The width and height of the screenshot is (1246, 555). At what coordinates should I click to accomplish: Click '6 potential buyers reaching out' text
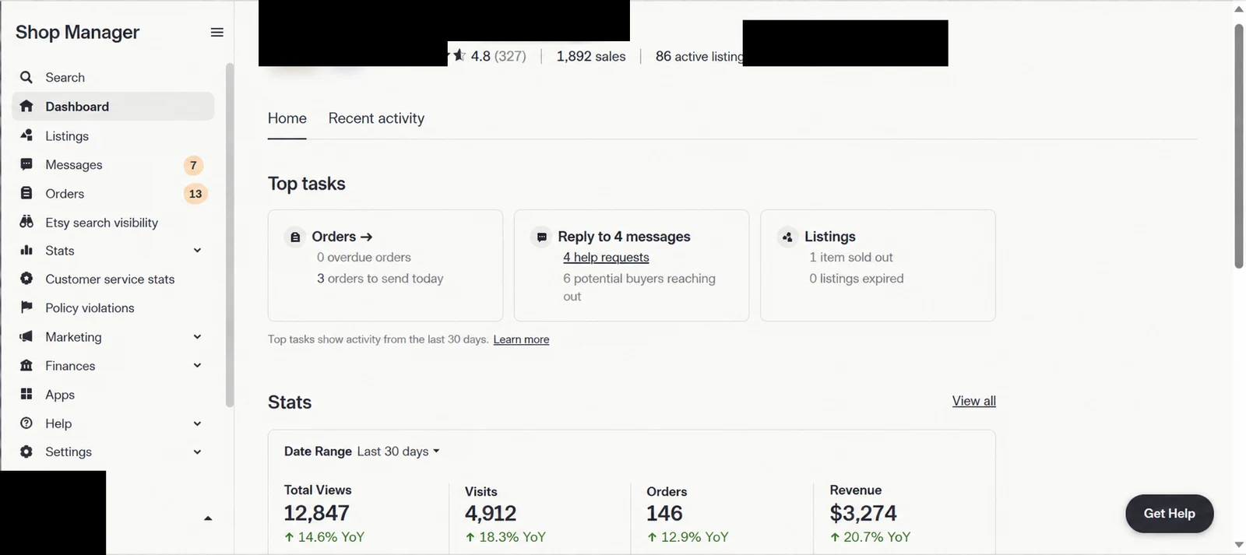pyautogui.click(x=639, y=287)
